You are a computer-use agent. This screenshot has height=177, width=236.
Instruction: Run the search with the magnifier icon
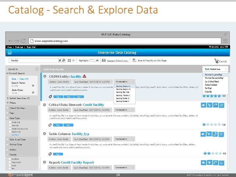click(x=64, y=60)
